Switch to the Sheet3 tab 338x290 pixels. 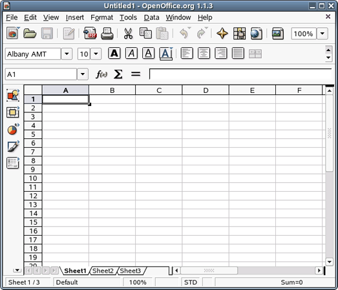tap(130, 271)
